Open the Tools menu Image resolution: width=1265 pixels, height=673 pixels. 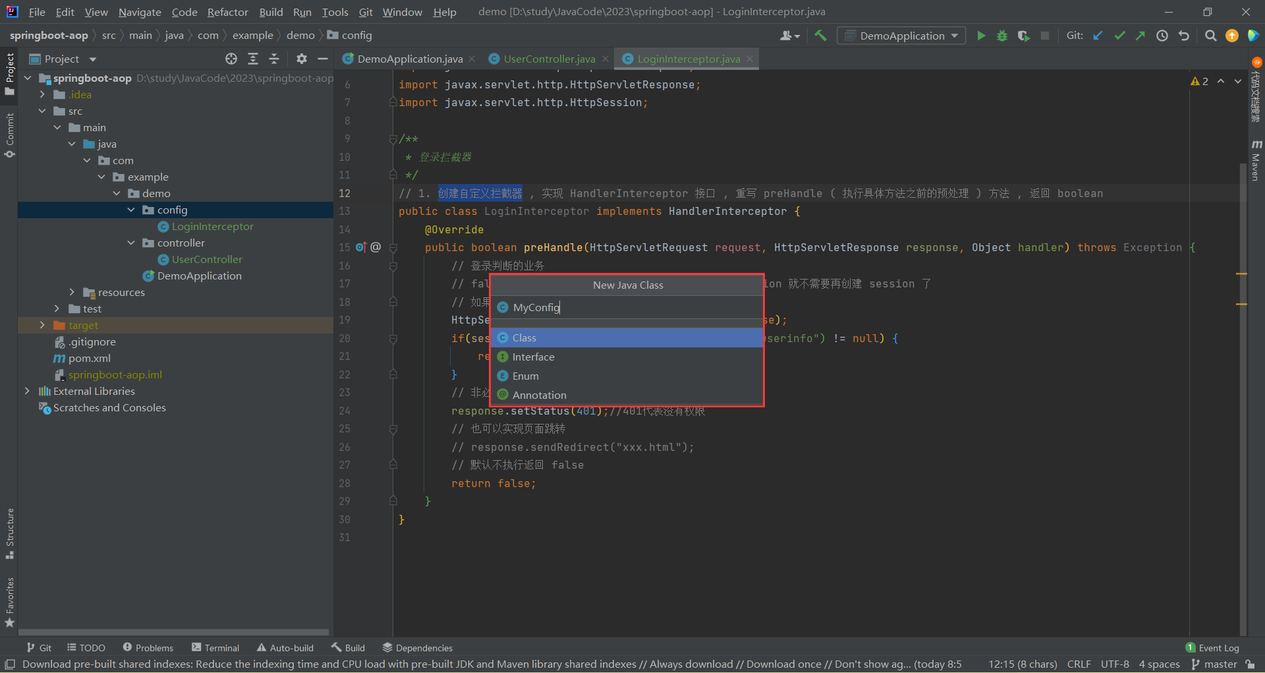335,12
